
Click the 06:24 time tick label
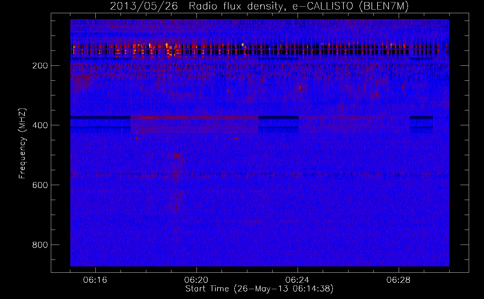pos(297,280)
